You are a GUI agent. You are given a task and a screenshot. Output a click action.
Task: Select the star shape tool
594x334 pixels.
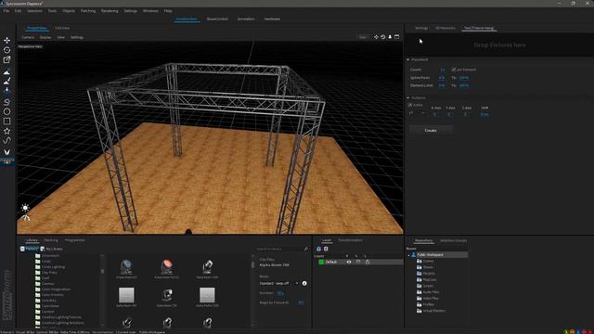(6, 131)
